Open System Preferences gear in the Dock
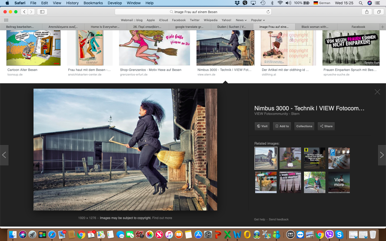The image size is (386, 241). 208,235
